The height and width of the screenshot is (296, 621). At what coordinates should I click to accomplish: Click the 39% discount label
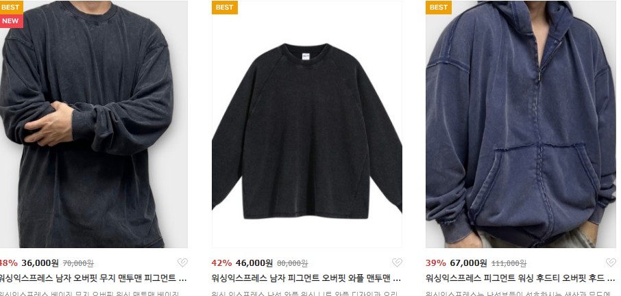tap(436, 263)
